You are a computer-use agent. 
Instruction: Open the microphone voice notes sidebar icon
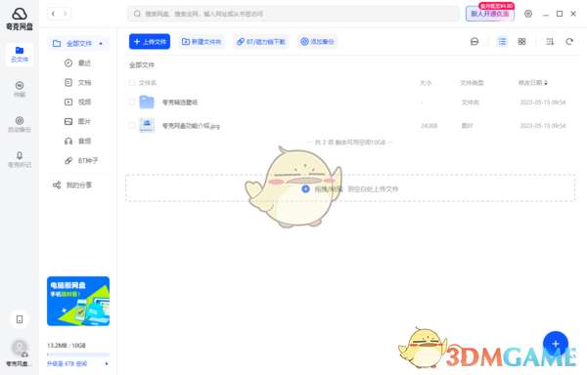click(20, 159)
